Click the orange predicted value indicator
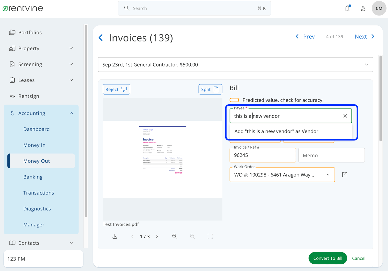The height and width of the screenshot is (271, 388). pyautogui.click(x=234, y=100)
